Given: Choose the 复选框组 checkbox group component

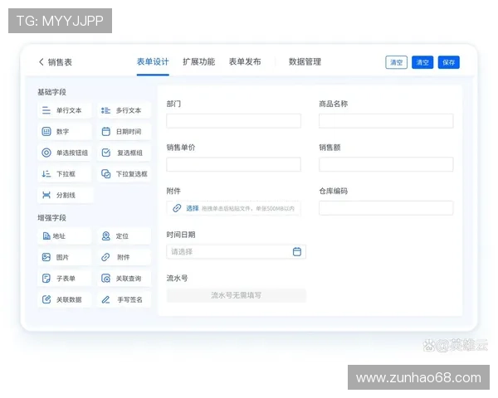Looking at the screenshot, I should tap(124, 153).
